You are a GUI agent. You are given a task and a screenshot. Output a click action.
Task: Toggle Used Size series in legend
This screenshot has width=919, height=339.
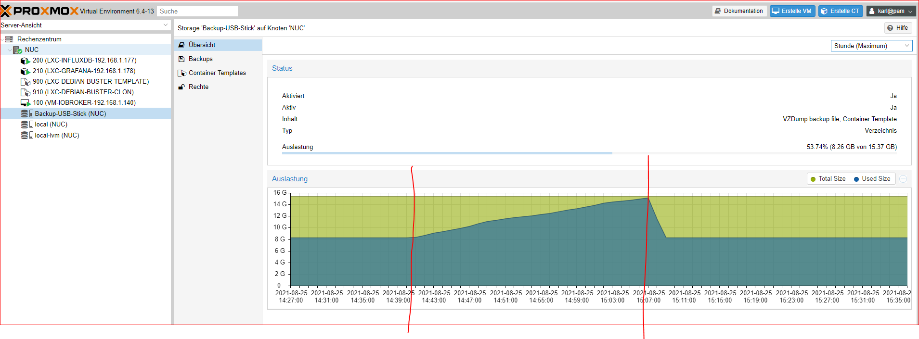(872, 179)
